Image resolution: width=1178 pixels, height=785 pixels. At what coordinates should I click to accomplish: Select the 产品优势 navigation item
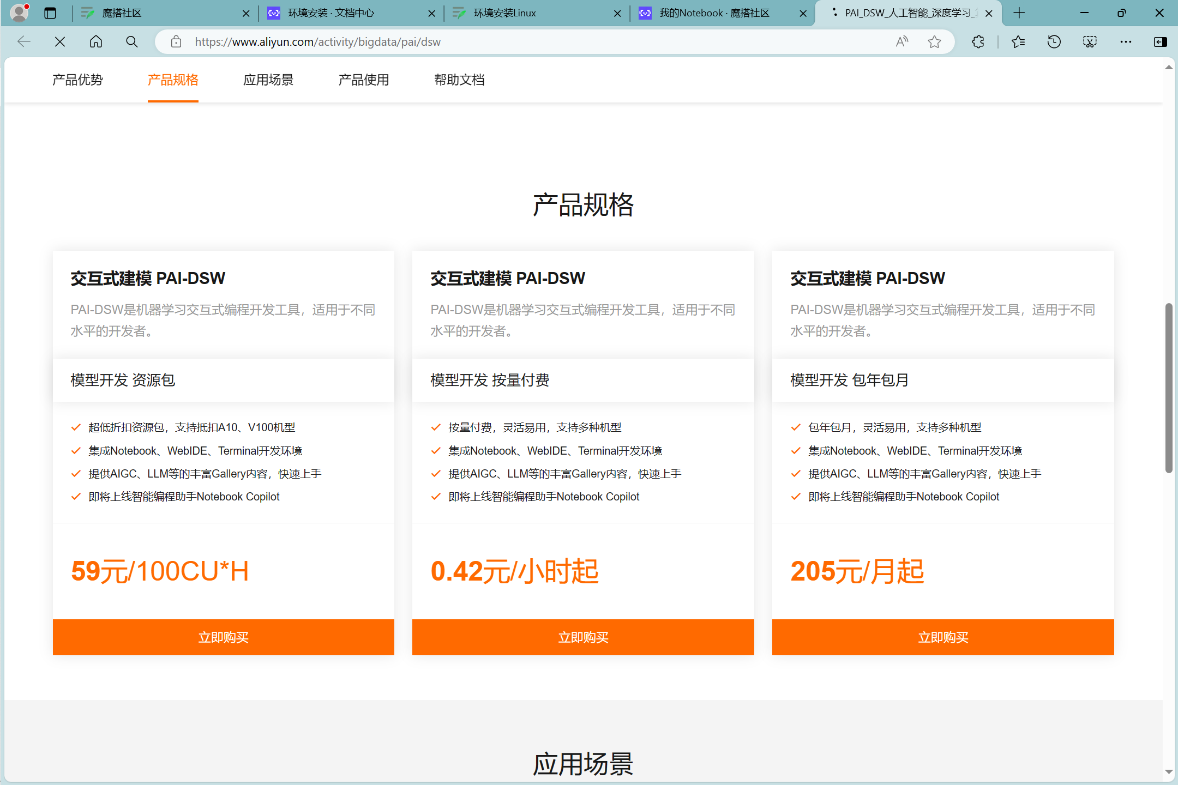click(x=77, y=80)
